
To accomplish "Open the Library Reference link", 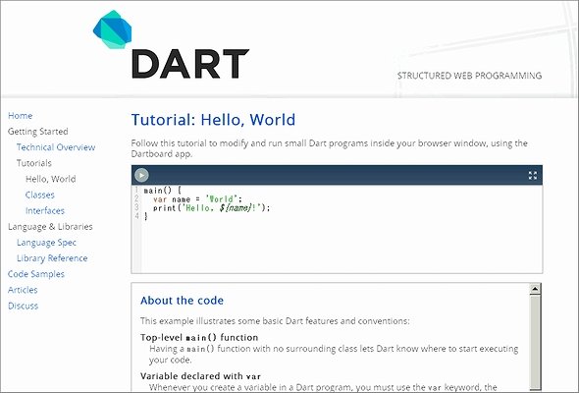I will 52,258.
